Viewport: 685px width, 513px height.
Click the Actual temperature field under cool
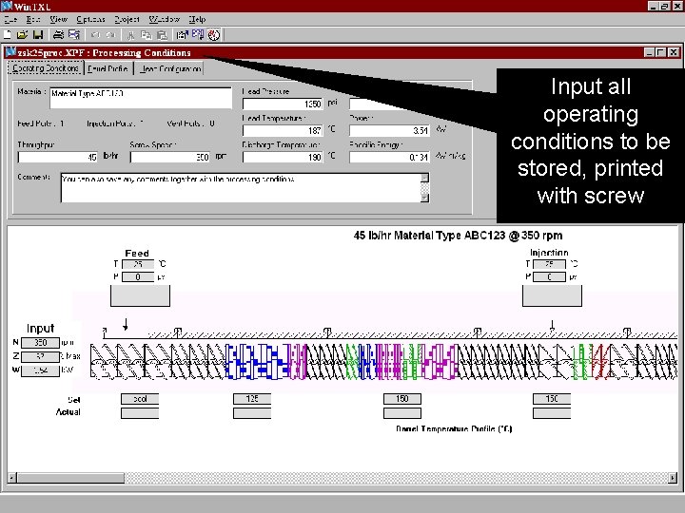[x=140, y=413]
